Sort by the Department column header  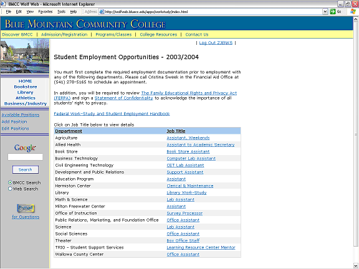(69, 131)
